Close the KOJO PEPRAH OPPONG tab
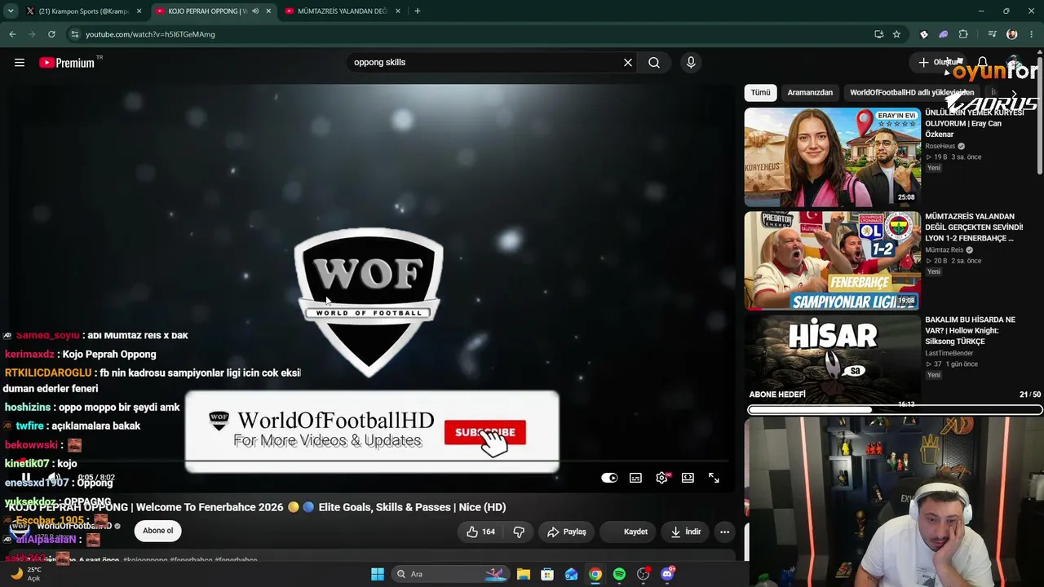 coord(268,11)
